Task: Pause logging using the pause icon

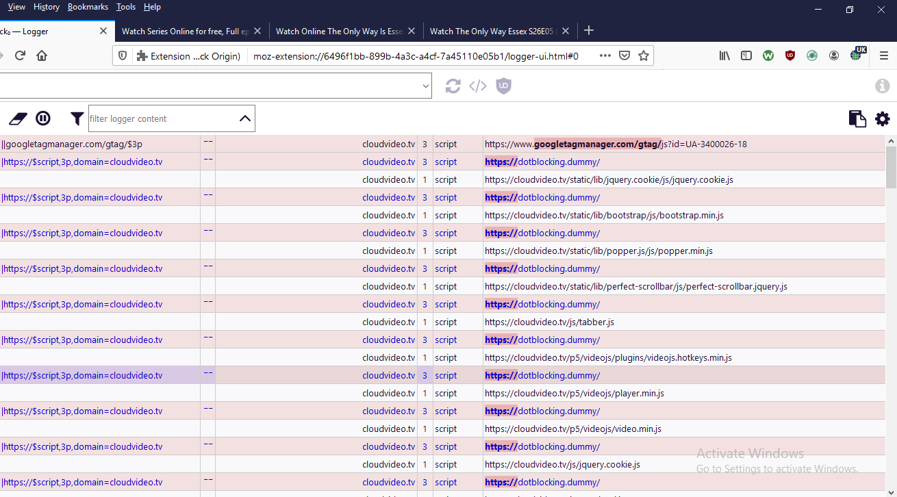Action: pyautogui.click(x=42, y=118)
